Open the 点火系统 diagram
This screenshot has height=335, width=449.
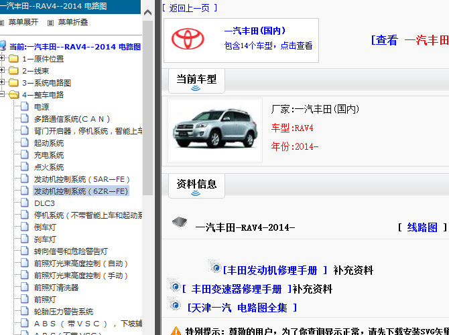[49, 167]
